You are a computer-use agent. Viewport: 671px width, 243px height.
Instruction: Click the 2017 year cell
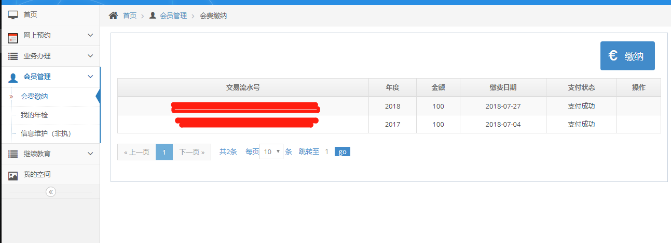(x=393, y=124)
